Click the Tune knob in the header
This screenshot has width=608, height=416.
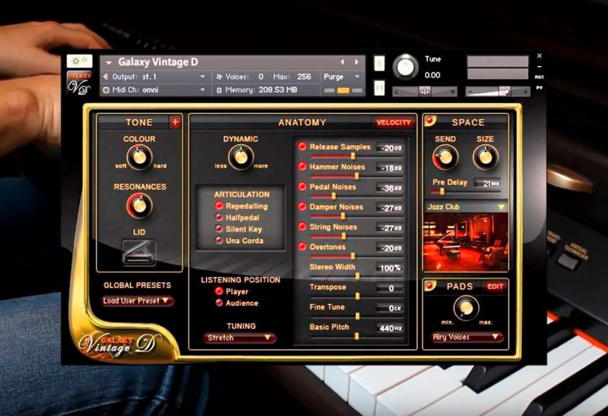406,67
